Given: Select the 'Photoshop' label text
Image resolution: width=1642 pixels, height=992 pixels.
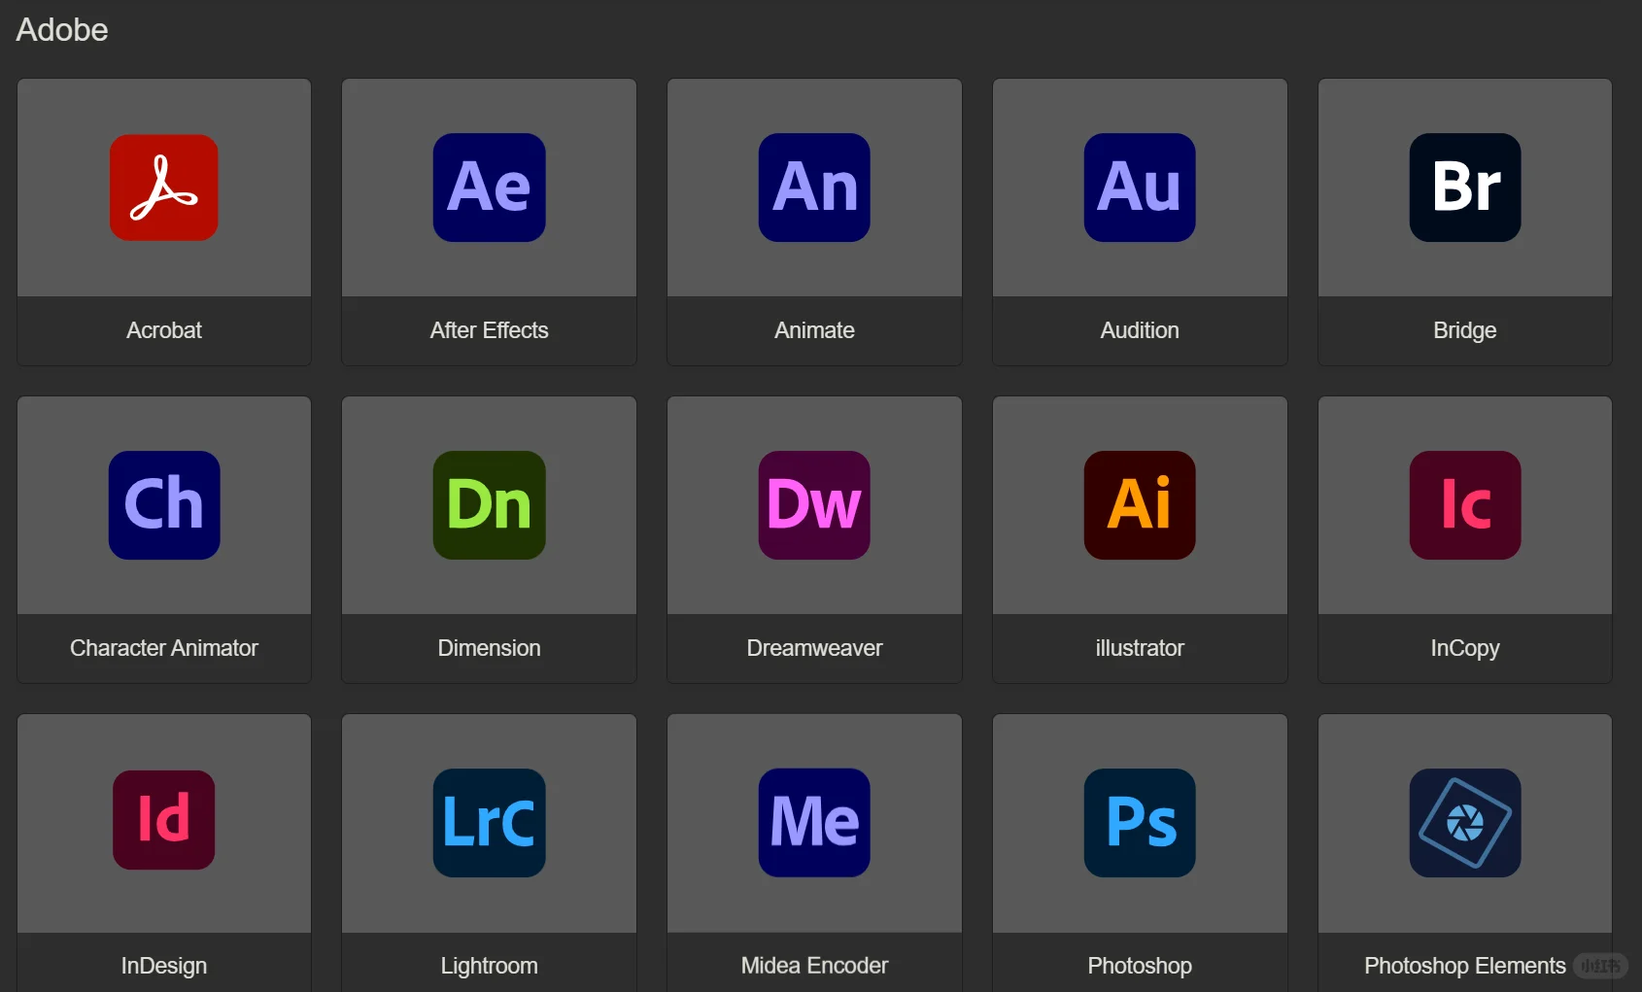Looking at the screenshot, I should coord(1140,966).
